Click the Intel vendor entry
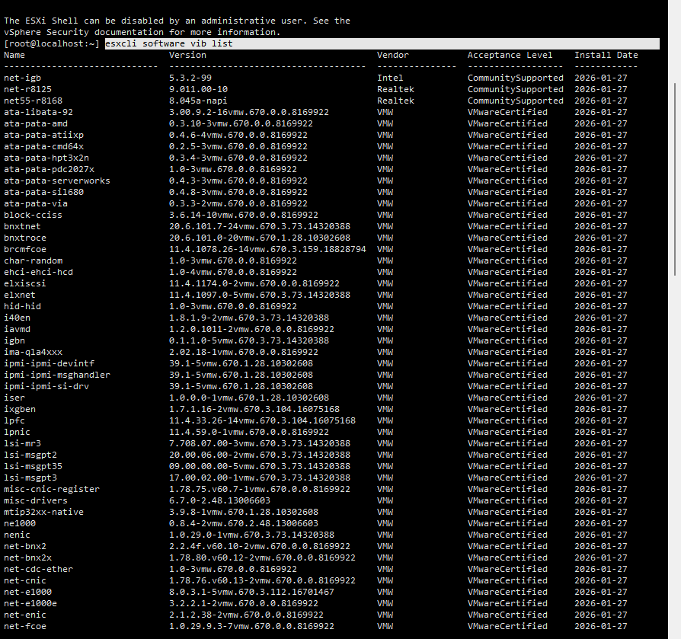 tap(390, 78)
